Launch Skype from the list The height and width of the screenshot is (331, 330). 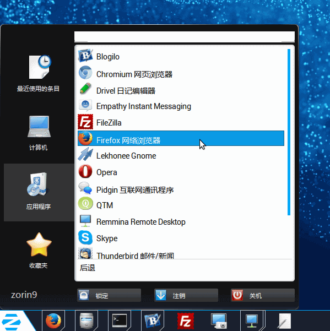click(181, 238)
